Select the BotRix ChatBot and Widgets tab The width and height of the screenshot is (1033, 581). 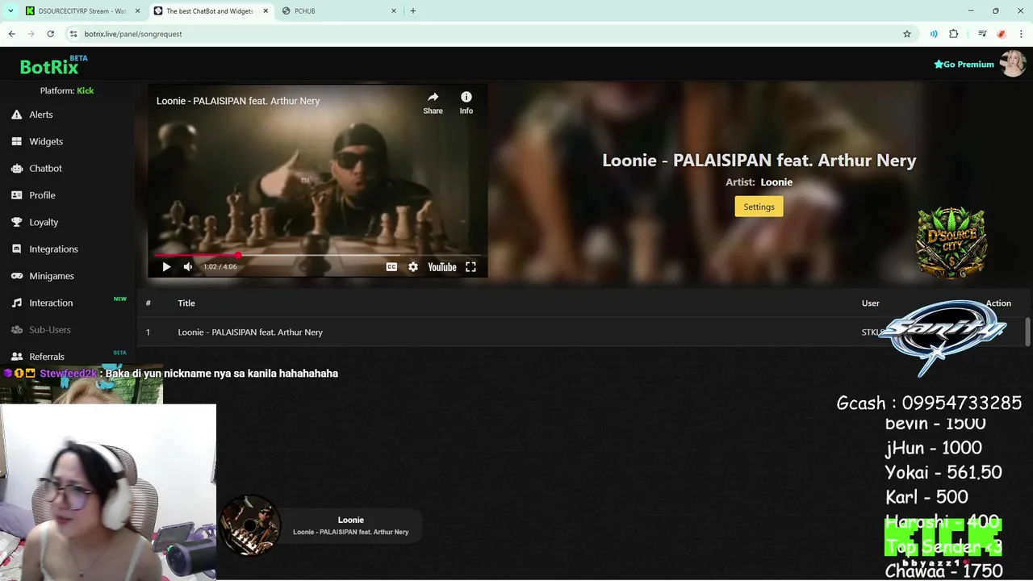coord(209,11)
